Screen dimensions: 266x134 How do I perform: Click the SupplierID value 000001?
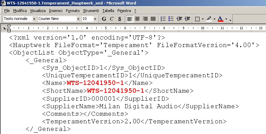(x=103, y=99)
